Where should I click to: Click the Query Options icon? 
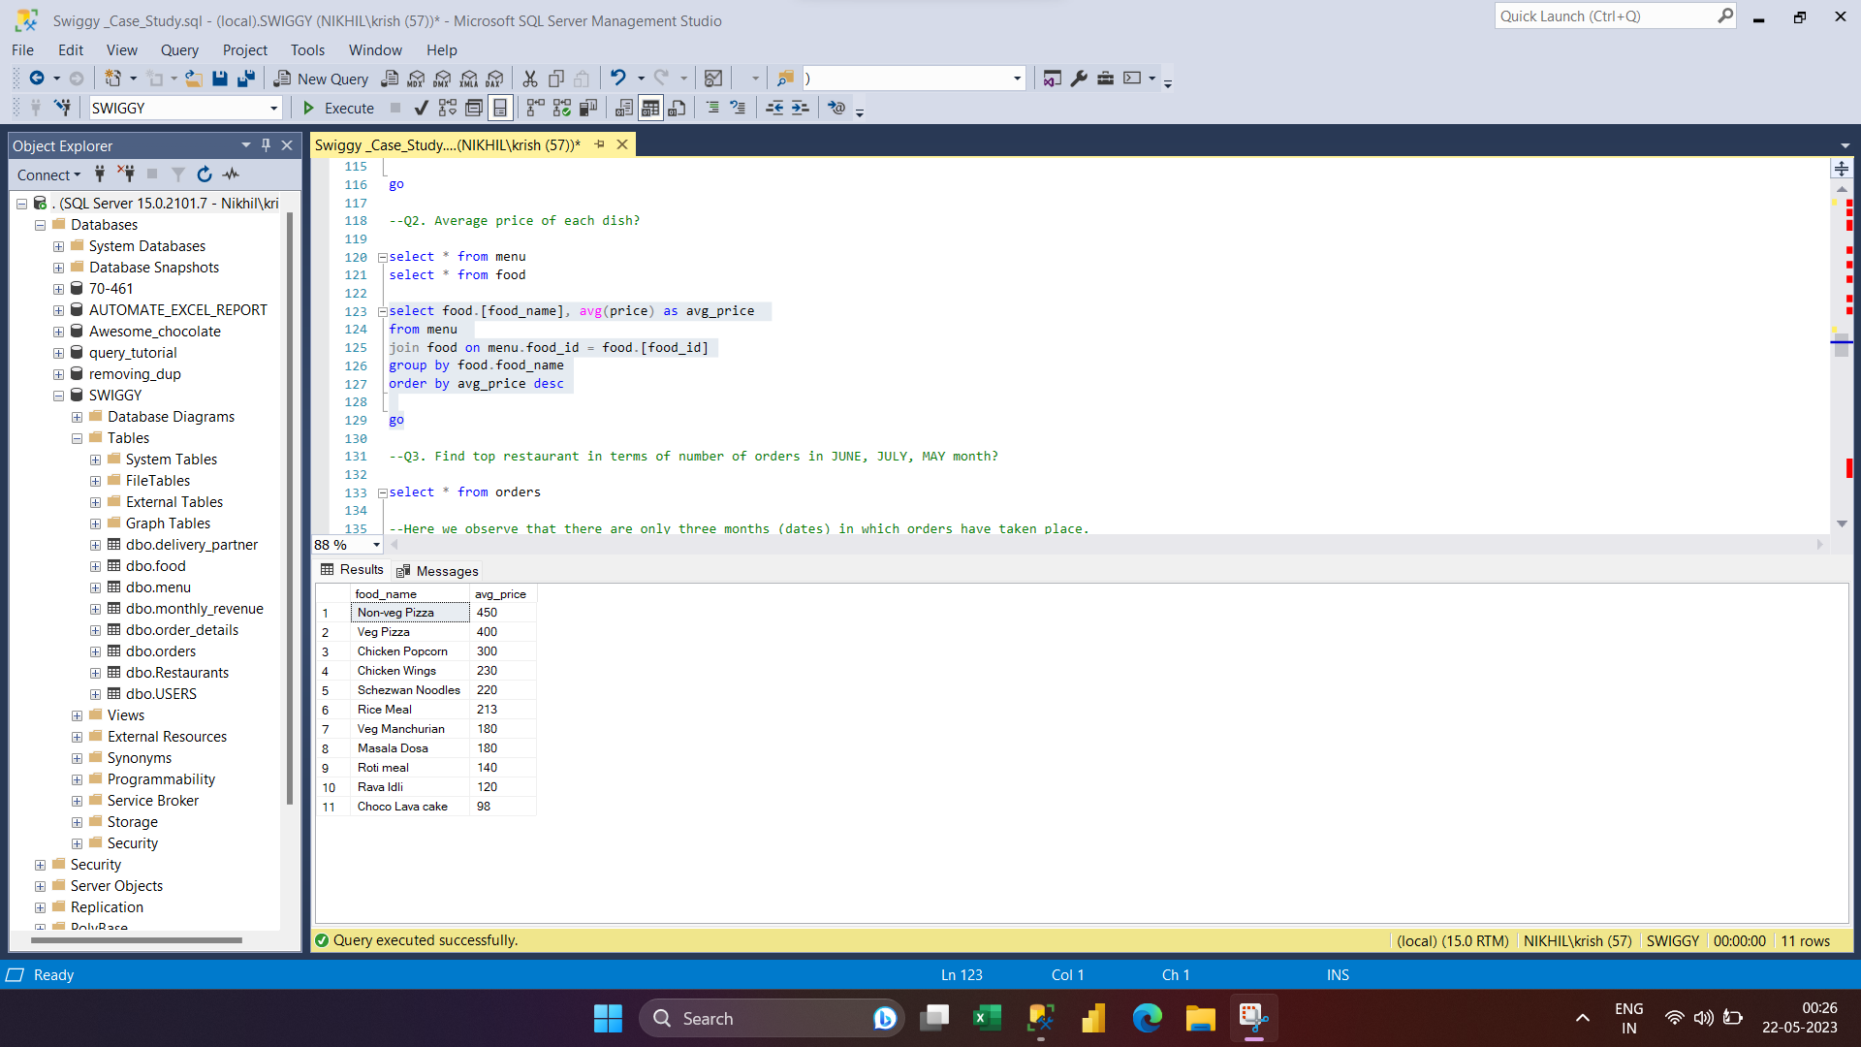(x=474, y=108)
